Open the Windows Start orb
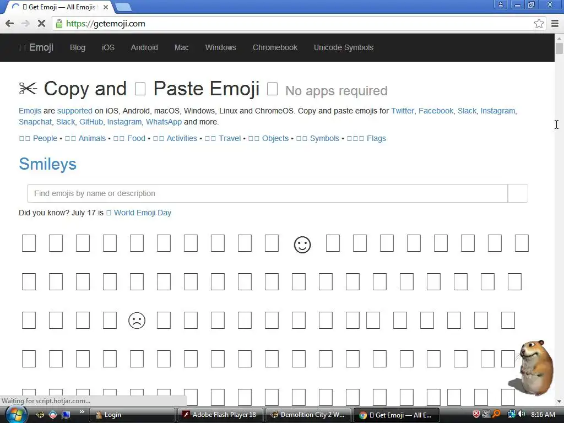This screenshot has width=564, height=423. [x=15, y=414]
